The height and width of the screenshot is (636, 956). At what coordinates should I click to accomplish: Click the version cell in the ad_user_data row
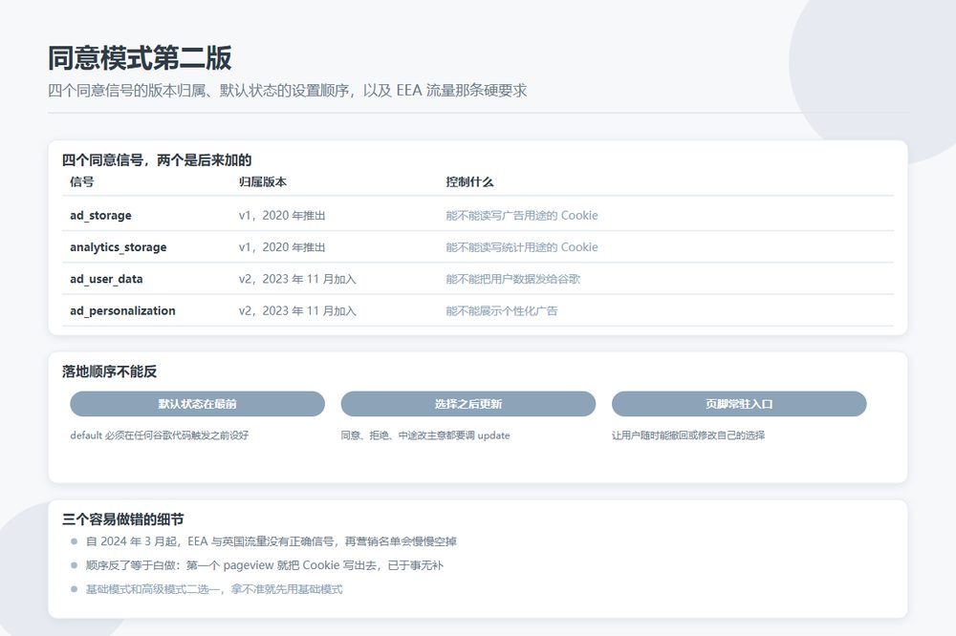click(x=297, y=279)
